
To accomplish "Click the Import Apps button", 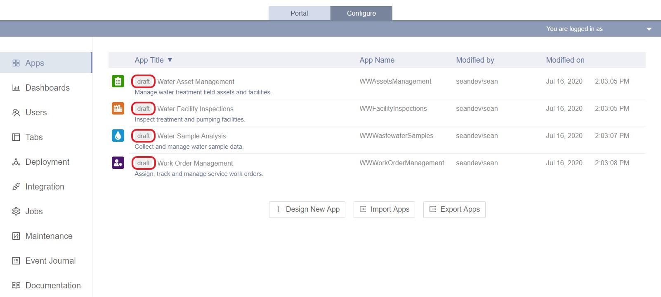I will [384, 209].
